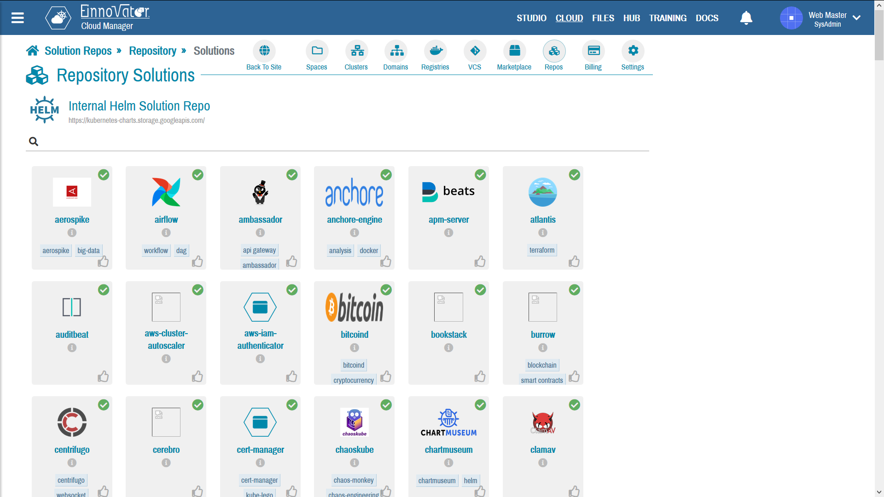Show info for airflow

click(166, 233)
